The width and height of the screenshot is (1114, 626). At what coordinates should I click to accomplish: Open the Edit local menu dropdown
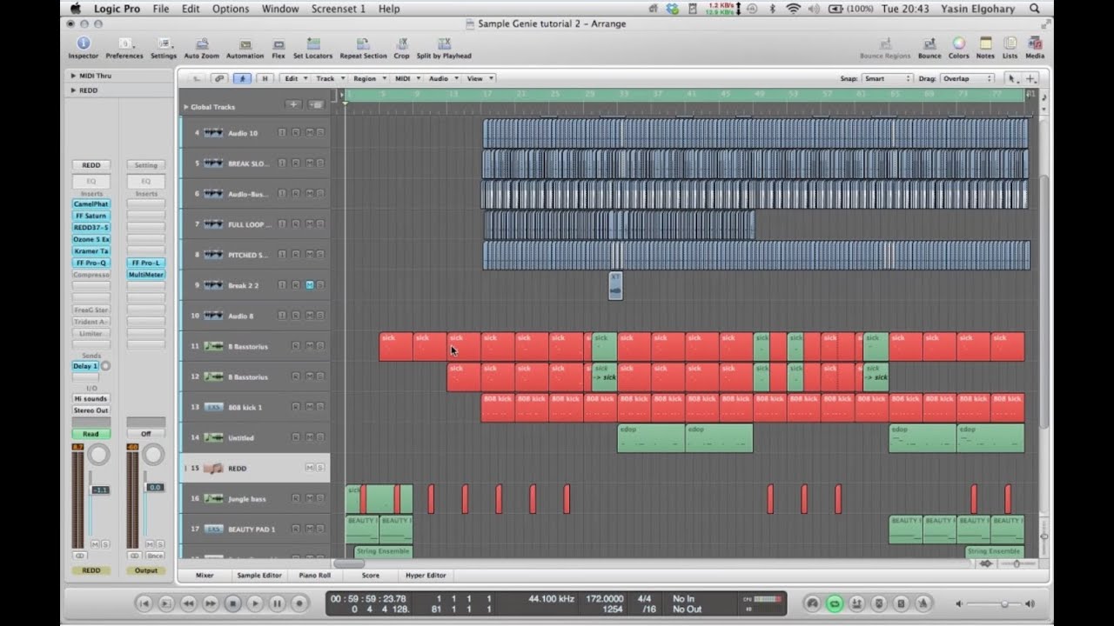click(294, 78)
